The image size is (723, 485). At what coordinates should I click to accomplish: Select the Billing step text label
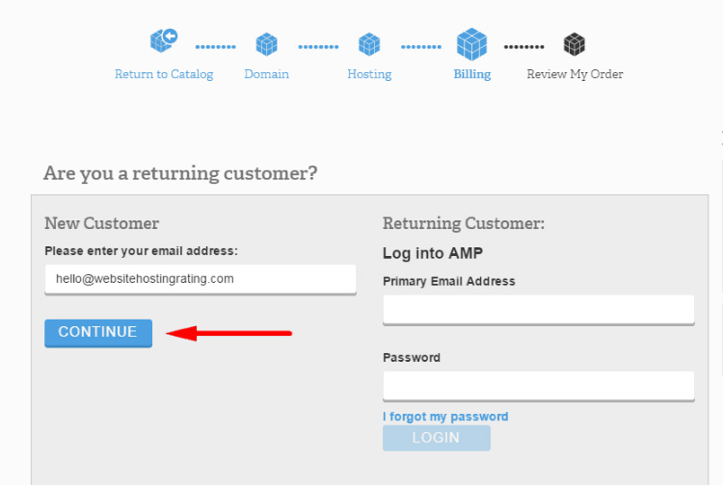(x=471, y=74)
